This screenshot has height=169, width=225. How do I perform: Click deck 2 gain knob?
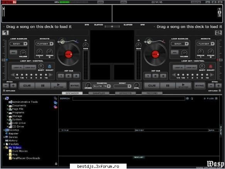[x=139, y=45]
